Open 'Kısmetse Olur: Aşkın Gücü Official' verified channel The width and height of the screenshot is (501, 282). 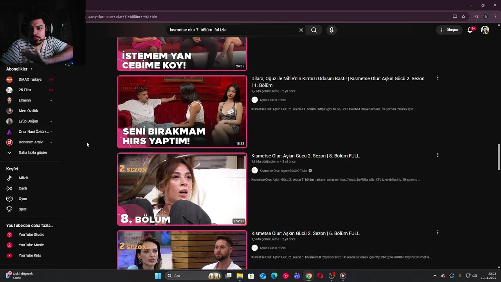[283, 171]
